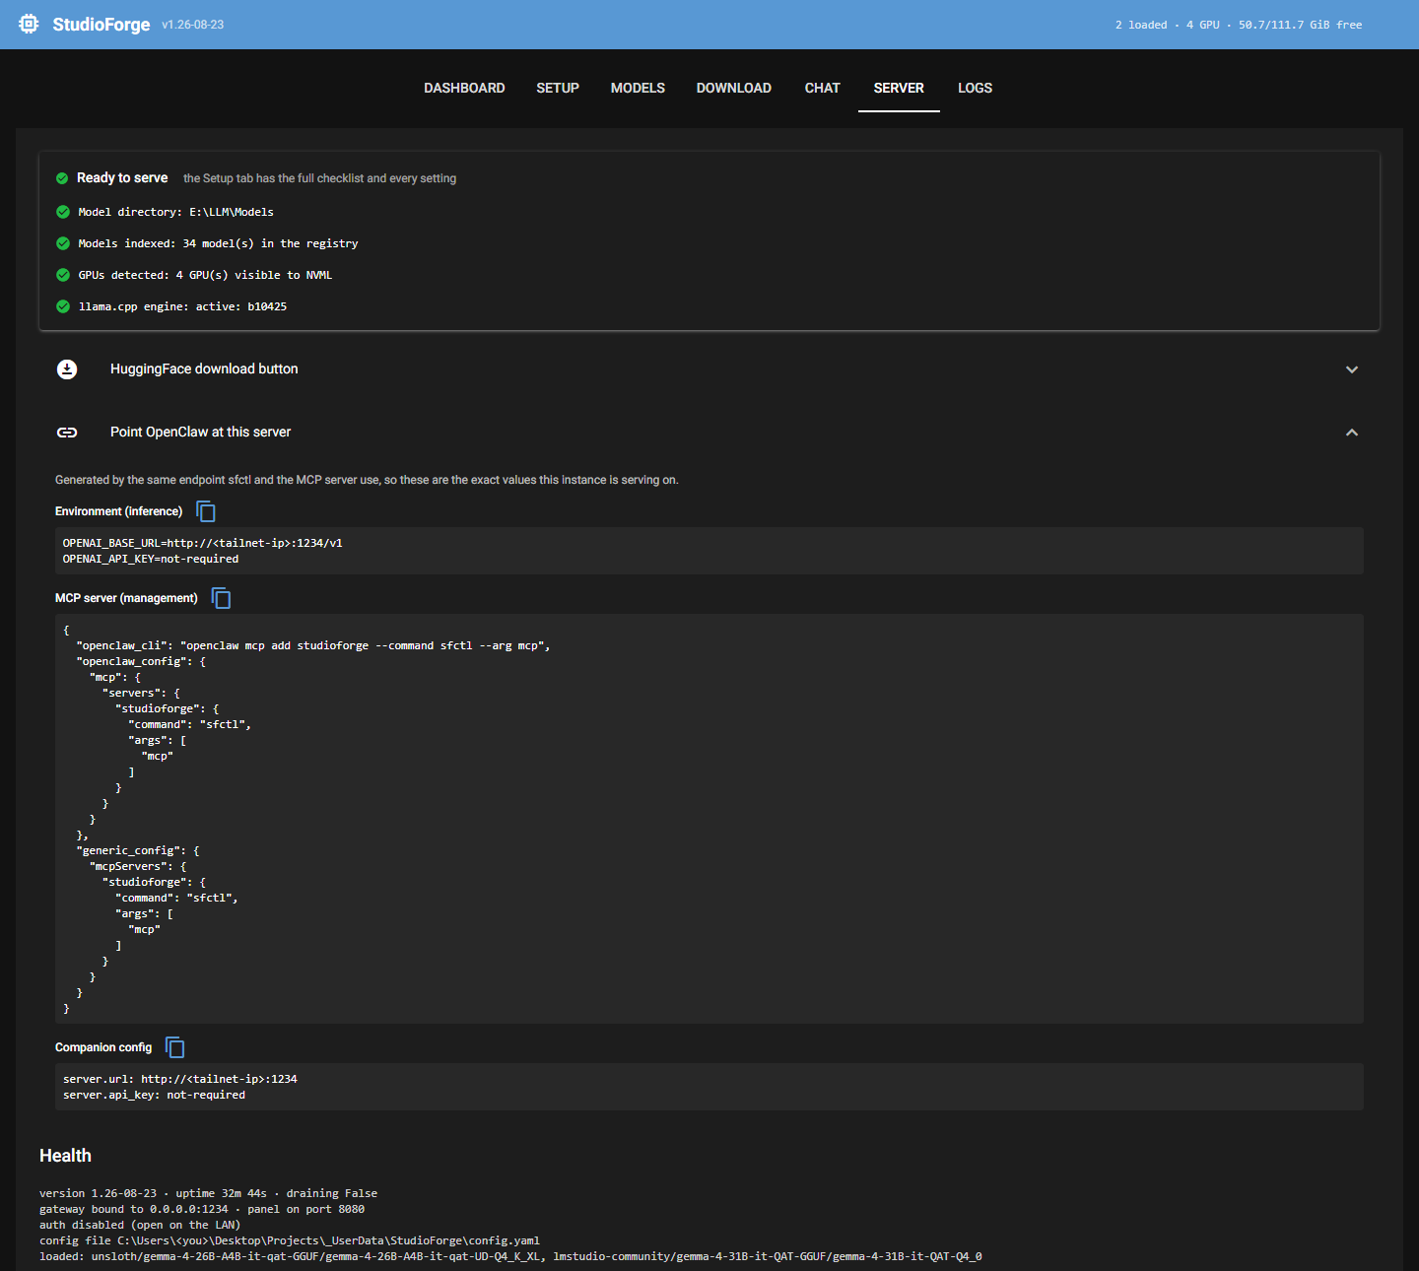1419x1271 pixels.
Task: Click 'Models indexed: 34 model(s)' line
Action: click(x=219, y=243)
